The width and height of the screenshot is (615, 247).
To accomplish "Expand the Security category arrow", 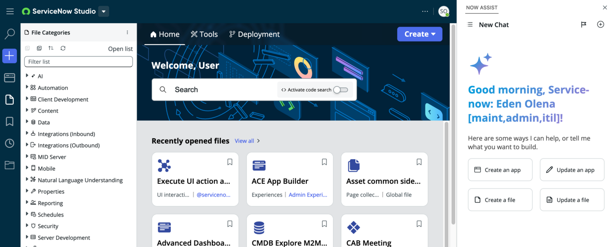I will pos(27,226).
